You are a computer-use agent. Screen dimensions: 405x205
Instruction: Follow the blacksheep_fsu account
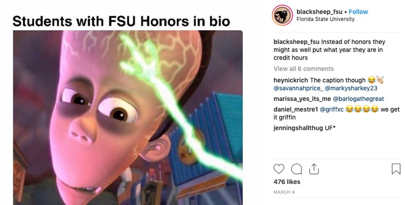click(x=358, y=12)
